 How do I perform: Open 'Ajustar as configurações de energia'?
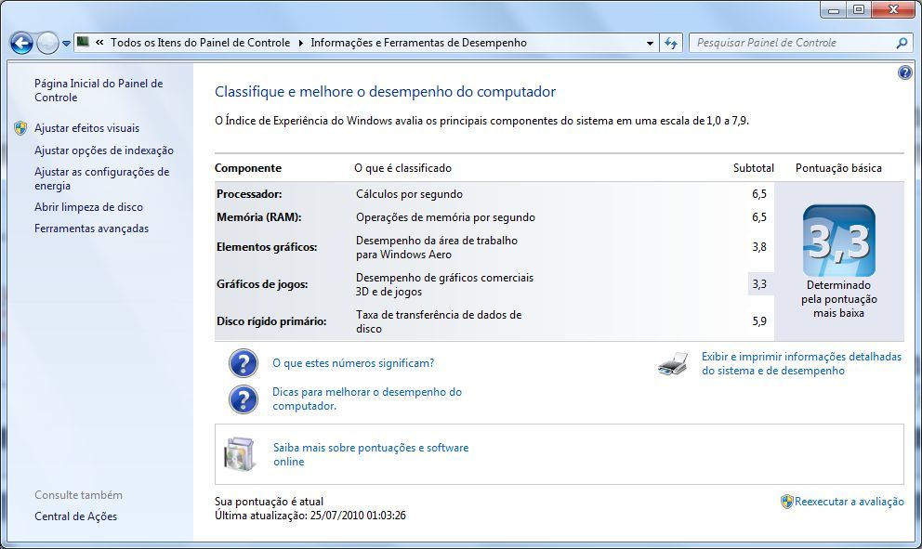click(x=101, y=178)
